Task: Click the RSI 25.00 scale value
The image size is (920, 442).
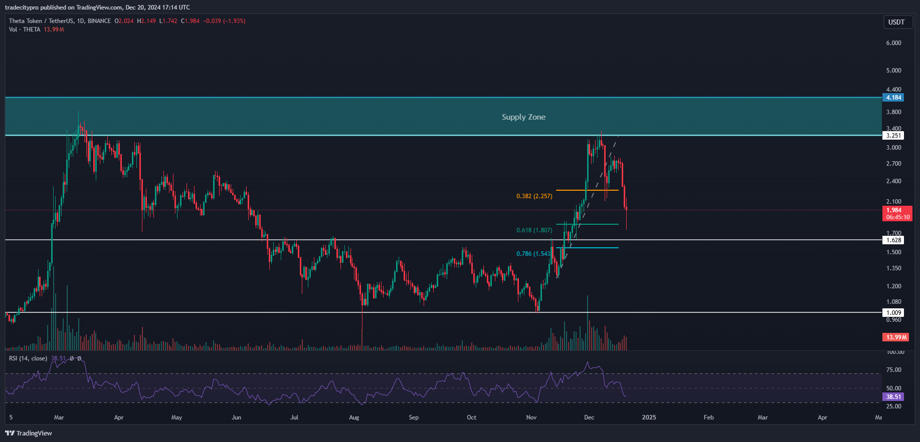Action: (893, 406)
